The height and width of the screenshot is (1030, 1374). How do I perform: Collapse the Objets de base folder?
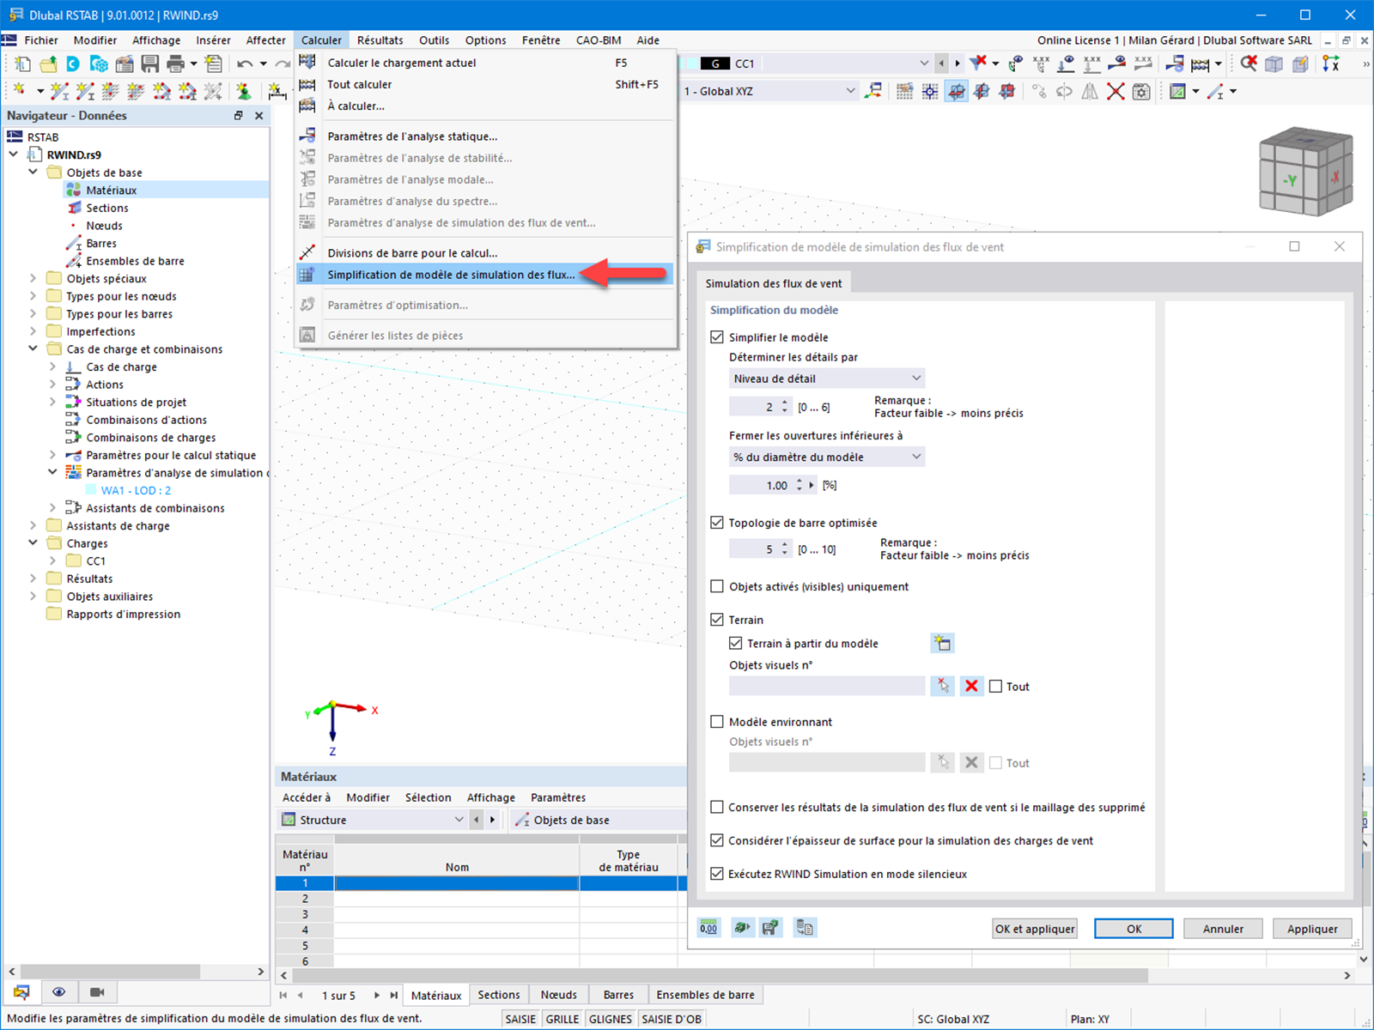pos(33,172)
